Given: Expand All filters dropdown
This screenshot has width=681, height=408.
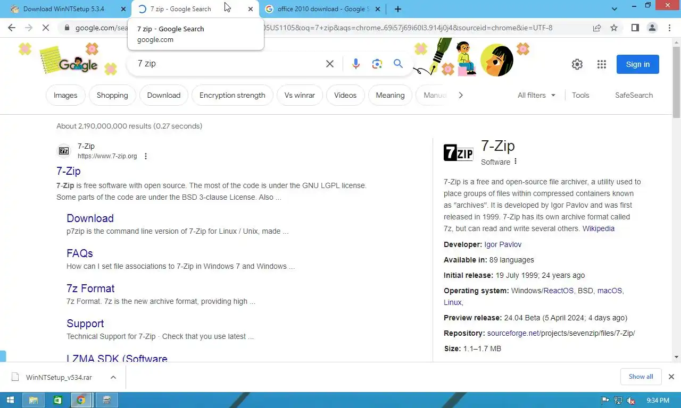Looking at the screenshot, I should (536, 95).
